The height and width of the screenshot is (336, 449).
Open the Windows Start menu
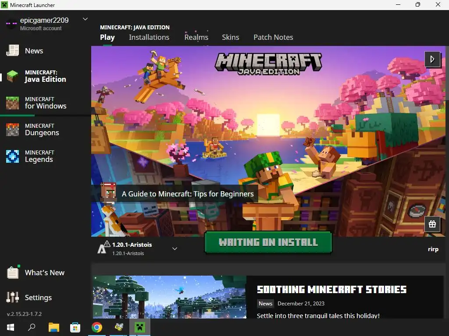[x=11, y=327]
